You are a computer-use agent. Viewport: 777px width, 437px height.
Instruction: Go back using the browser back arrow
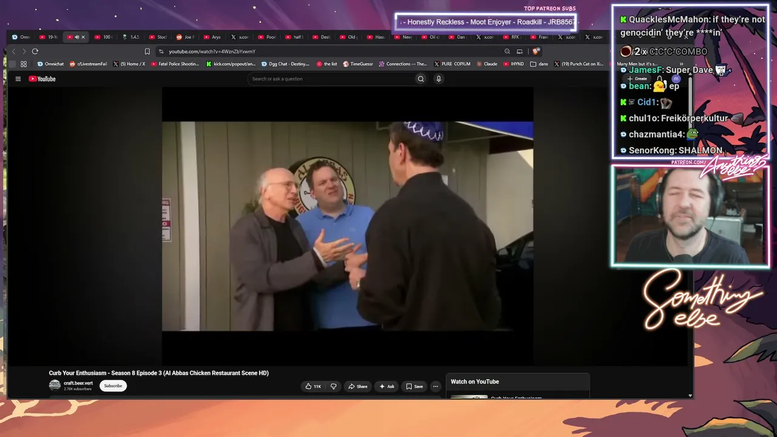[13, 52]
